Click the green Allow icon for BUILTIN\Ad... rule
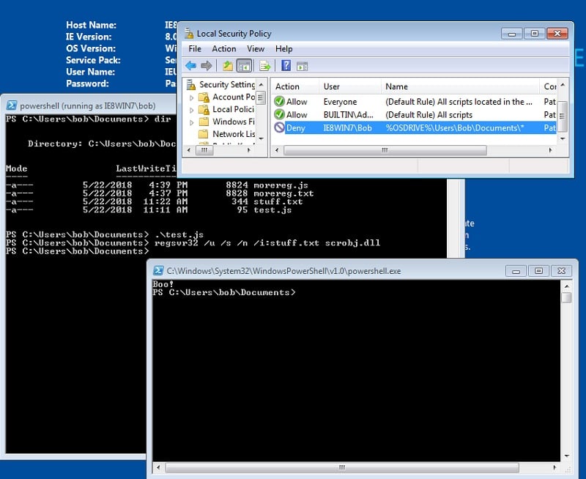The height and width of the screenshot is (479, 586). pyautogui.click(x=279, y=114)
